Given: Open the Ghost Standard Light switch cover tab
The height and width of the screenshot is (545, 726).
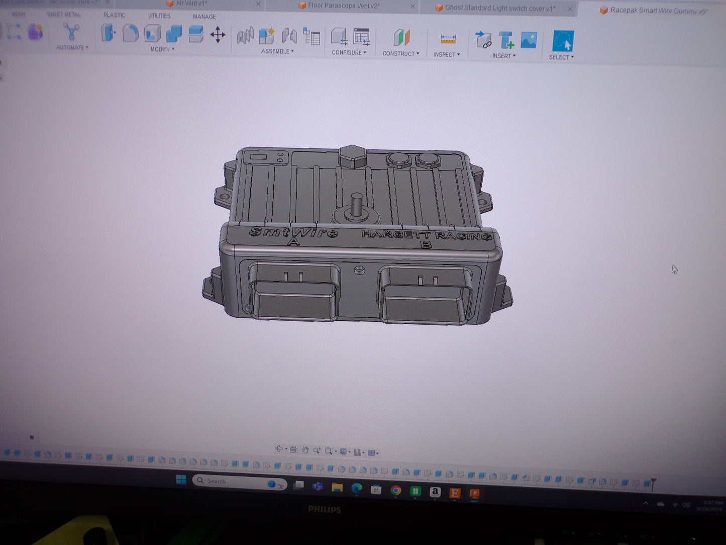Looking at the screenshot, I should coord(500,8).
